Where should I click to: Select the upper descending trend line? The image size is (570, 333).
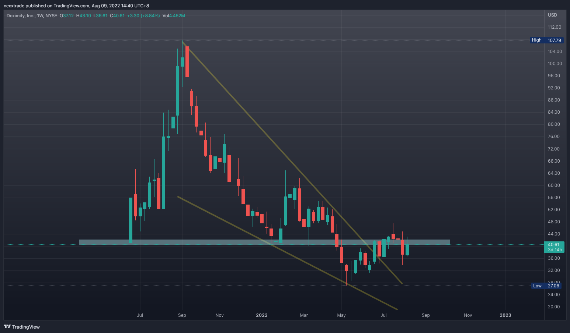pyautogui.click(x=292, y=162)
